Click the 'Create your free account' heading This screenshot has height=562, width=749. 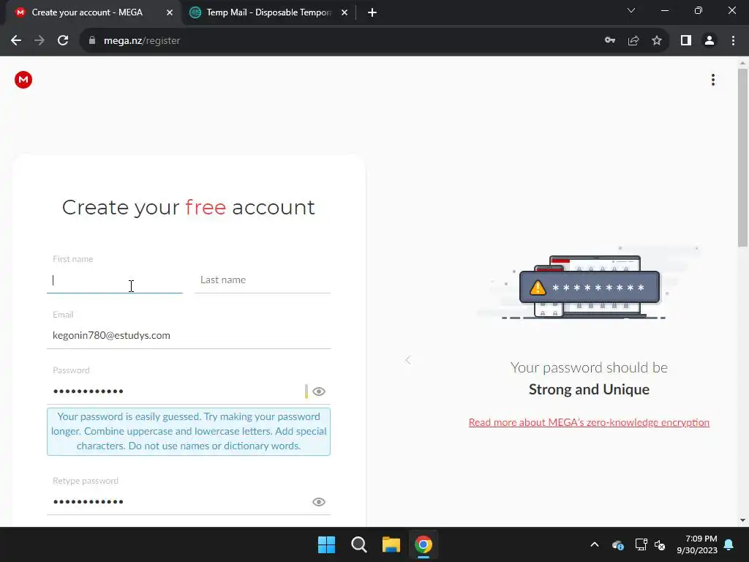(189, 207)
